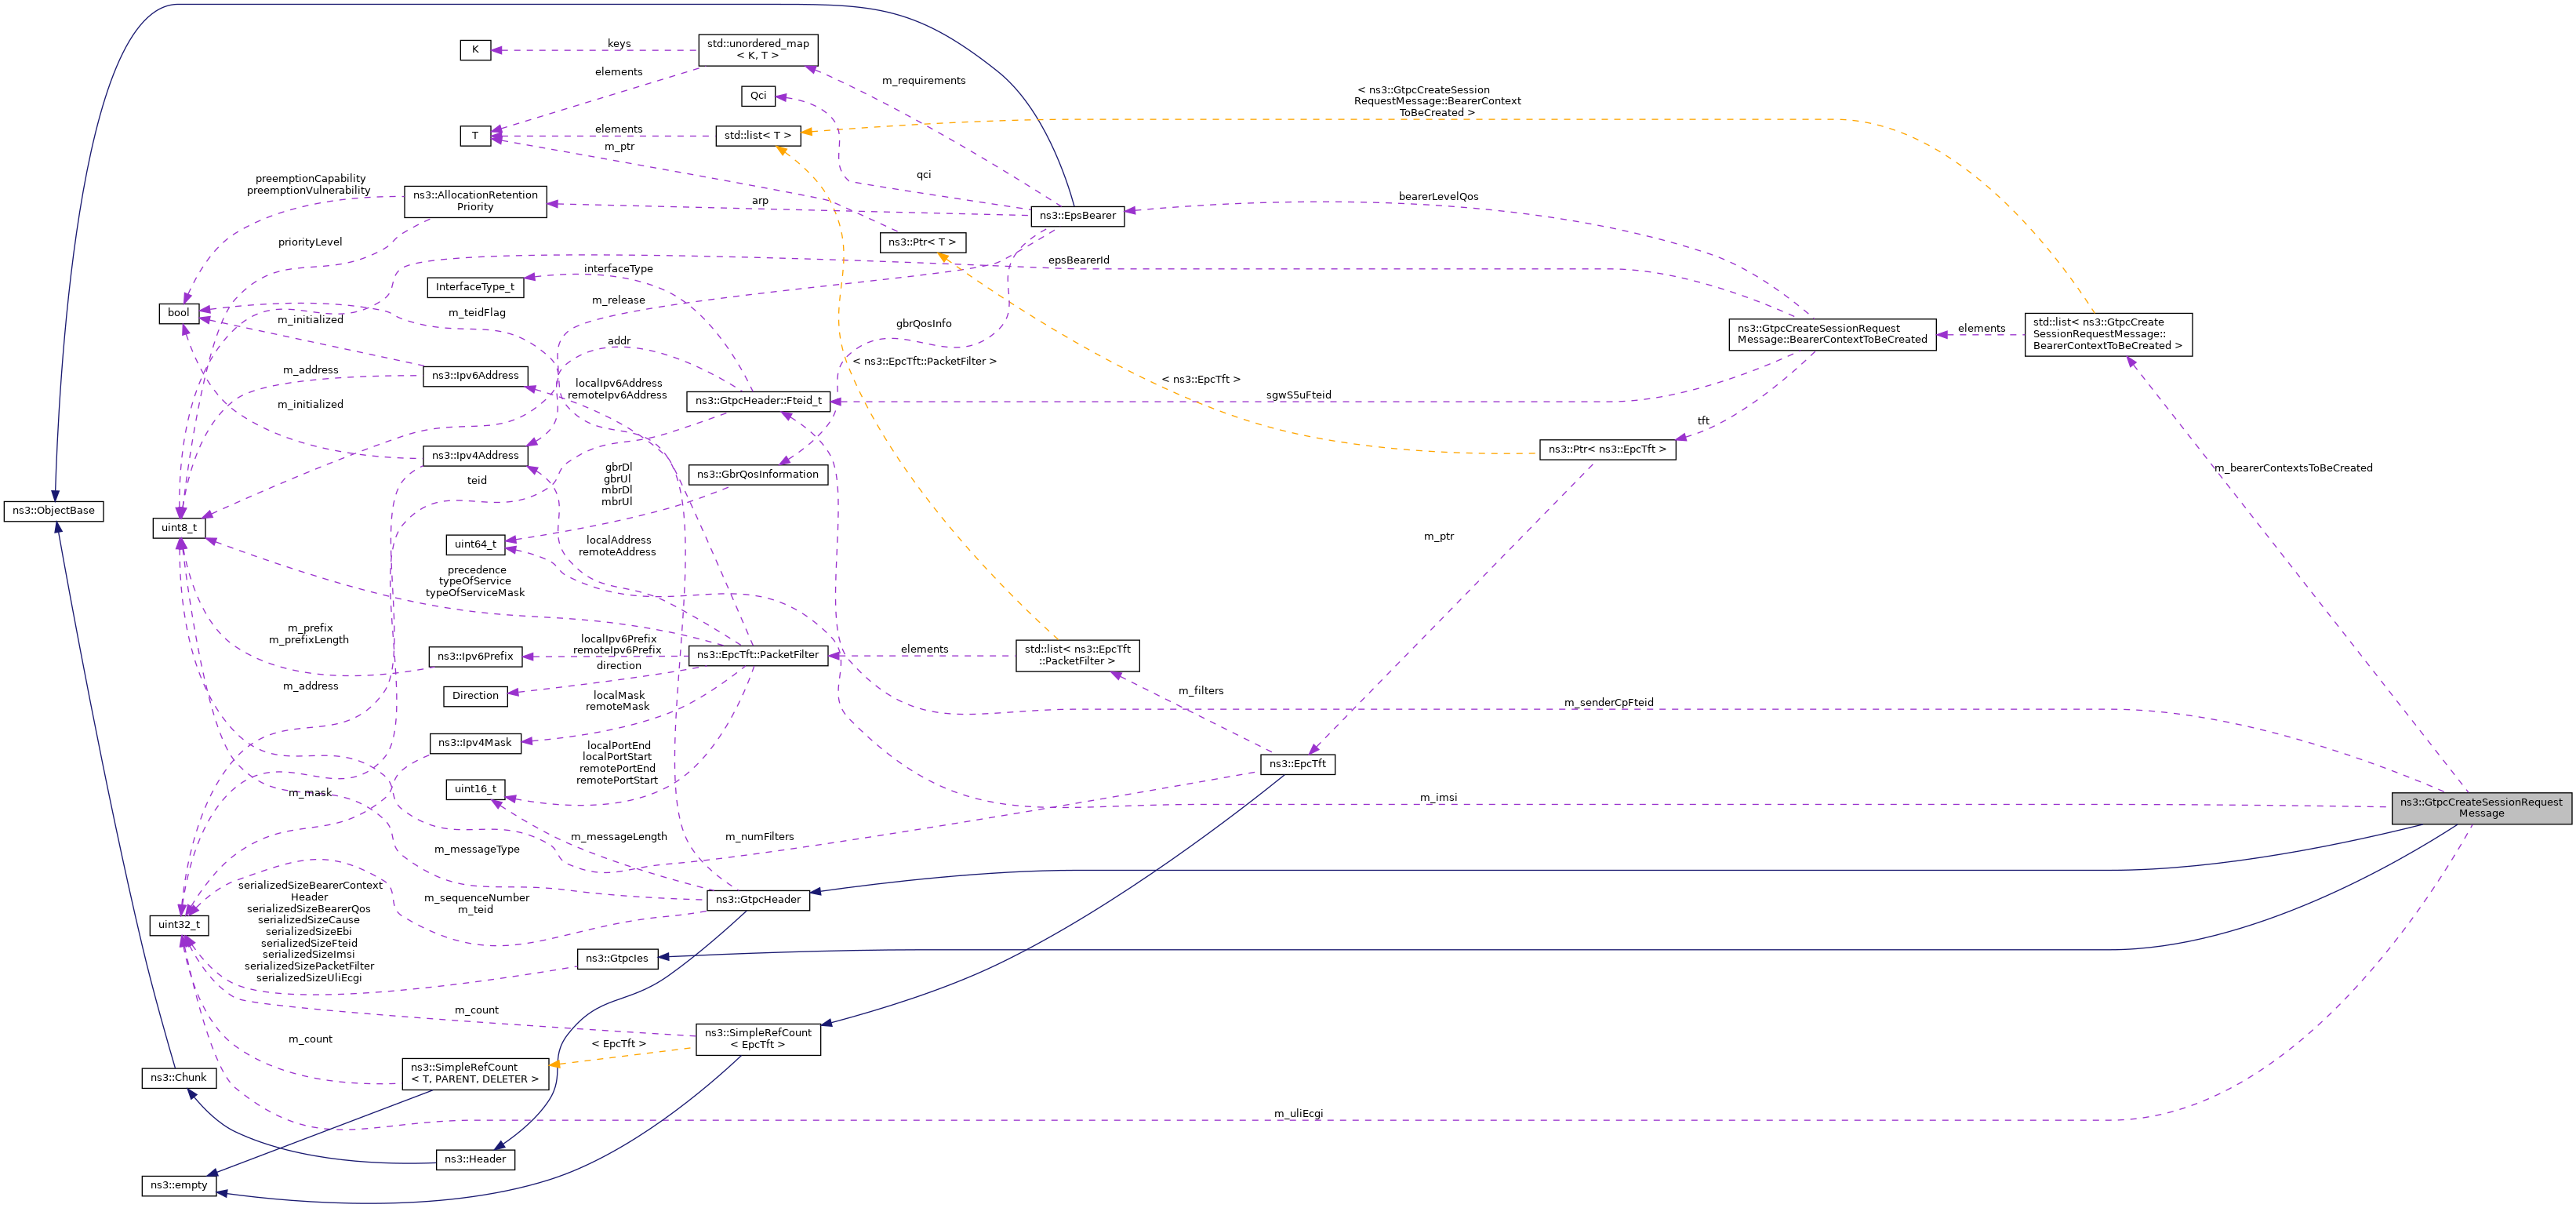Click the direction edge label
Image resolution: width=2576 pixels, height=1208 pixels.
point(618,666)
